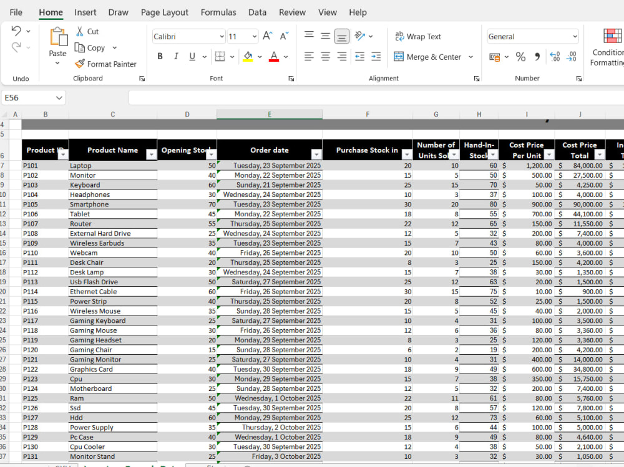Image resolution: width=624 pixels, height=467 pixels.
Task: Align text to the left
Action: [x=310, y=57]
